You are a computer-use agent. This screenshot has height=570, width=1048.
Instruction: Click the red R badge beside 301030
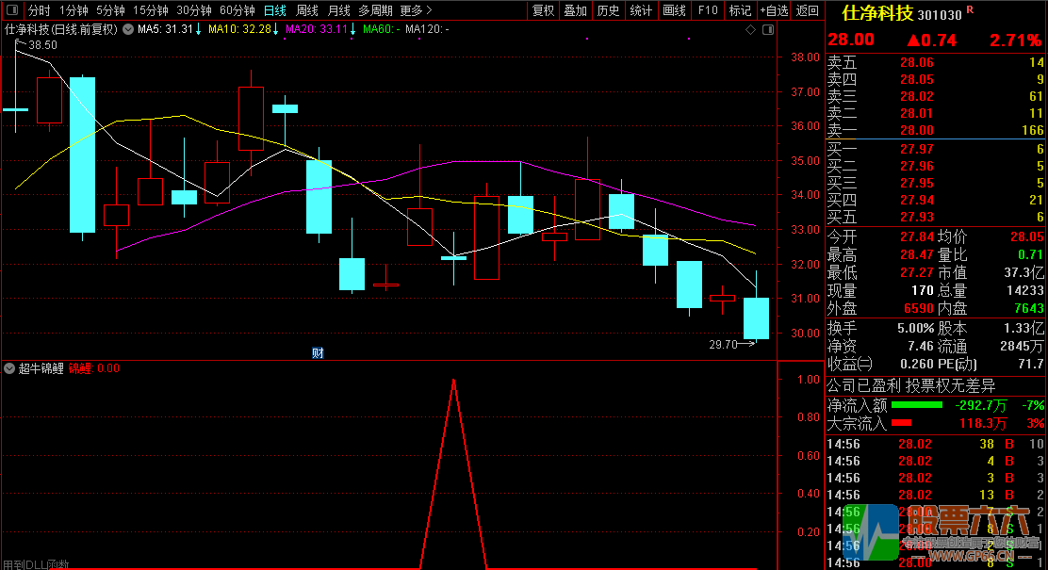(971, 10)
